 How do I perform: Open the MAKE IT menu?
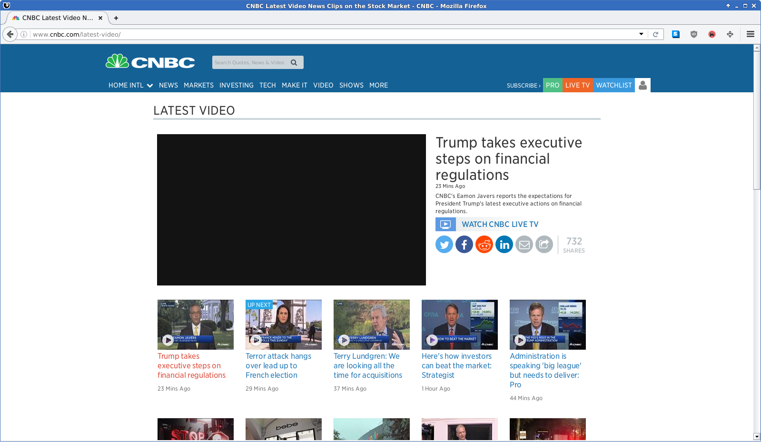(x=295, y=85)
